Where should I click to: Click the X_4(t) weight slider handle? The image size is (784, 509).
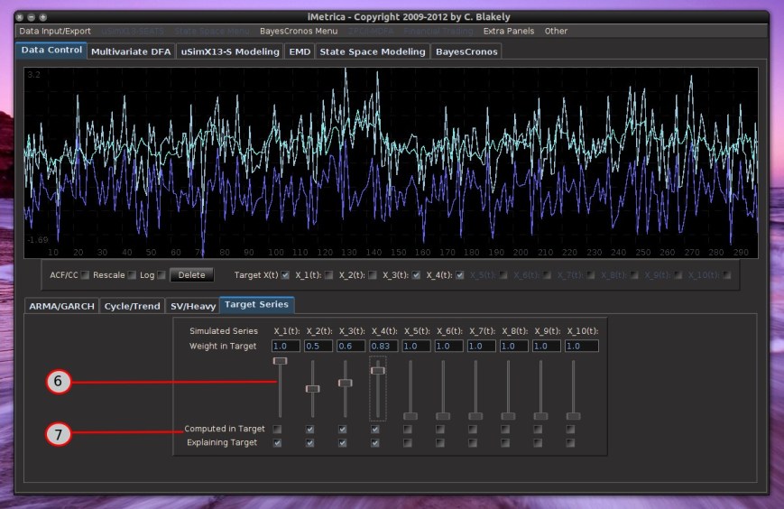point(378,370)
